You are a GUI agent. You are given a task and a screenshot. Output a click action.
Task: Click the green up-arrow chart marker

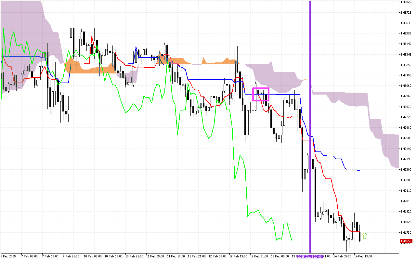365,236
